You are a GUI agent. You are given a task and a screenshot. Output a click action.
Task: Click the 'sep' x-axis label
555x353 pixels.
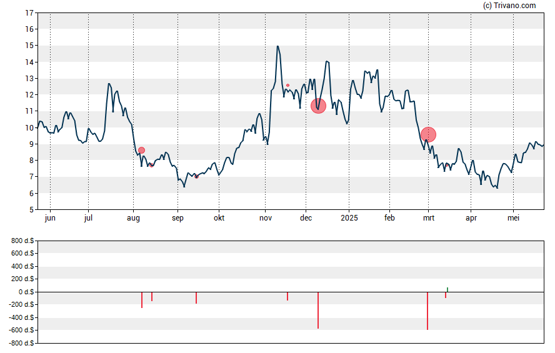(177, 218)
